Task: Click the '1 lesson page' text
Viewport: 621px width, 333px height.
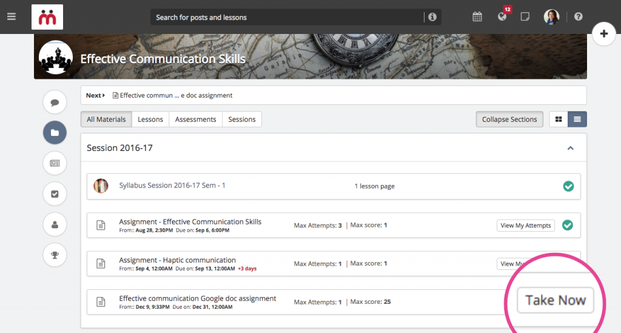Action: tap(374, 186)
